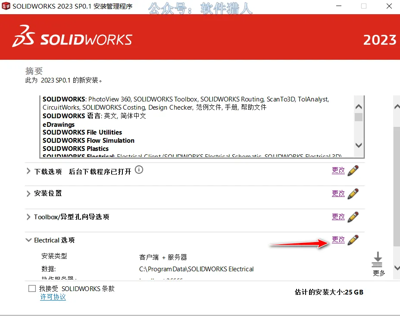This screenshot has height=316, width=400.
Task: Click the pencil icon for Electrical 选项
Action: point(353,240)
